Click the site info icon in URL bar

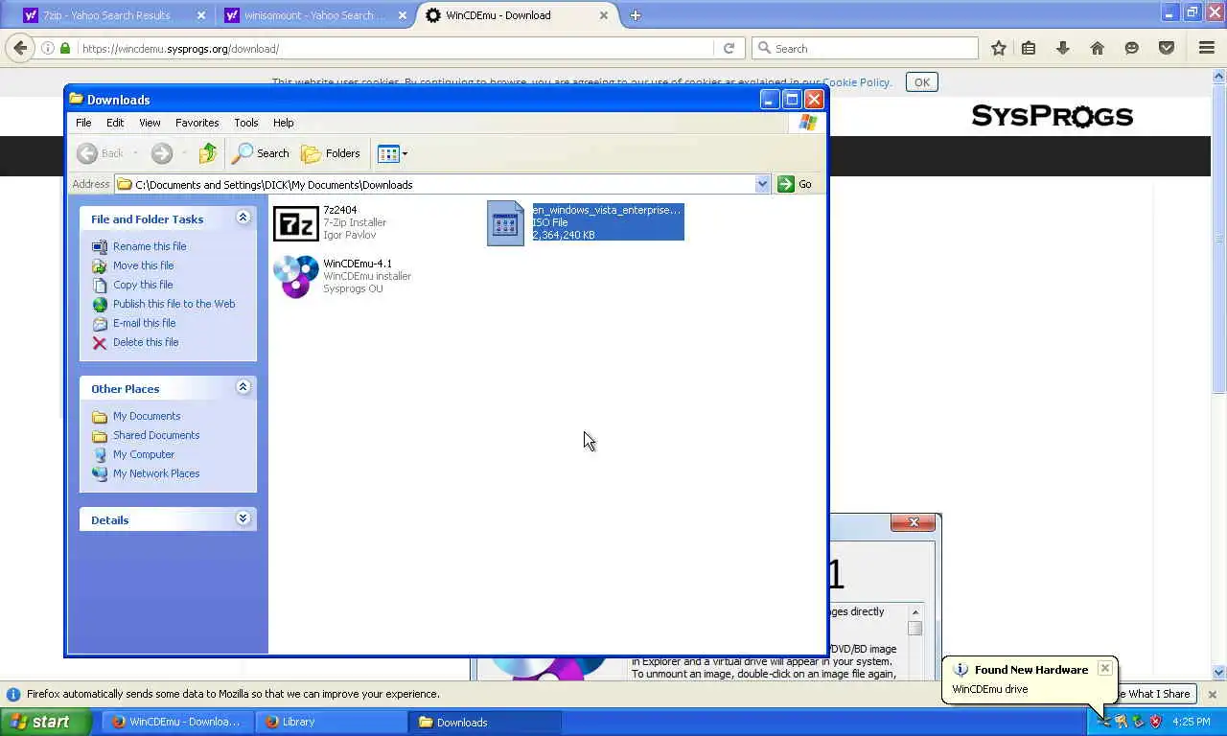point(47,48)
